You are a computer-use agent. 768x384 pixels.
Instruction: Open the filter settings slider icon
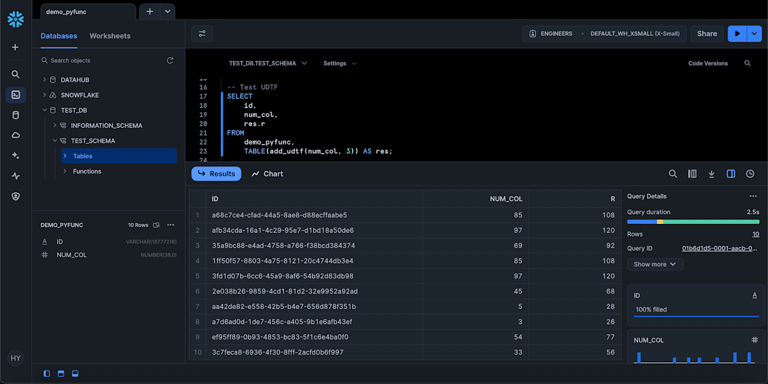[x=202, y=34]
